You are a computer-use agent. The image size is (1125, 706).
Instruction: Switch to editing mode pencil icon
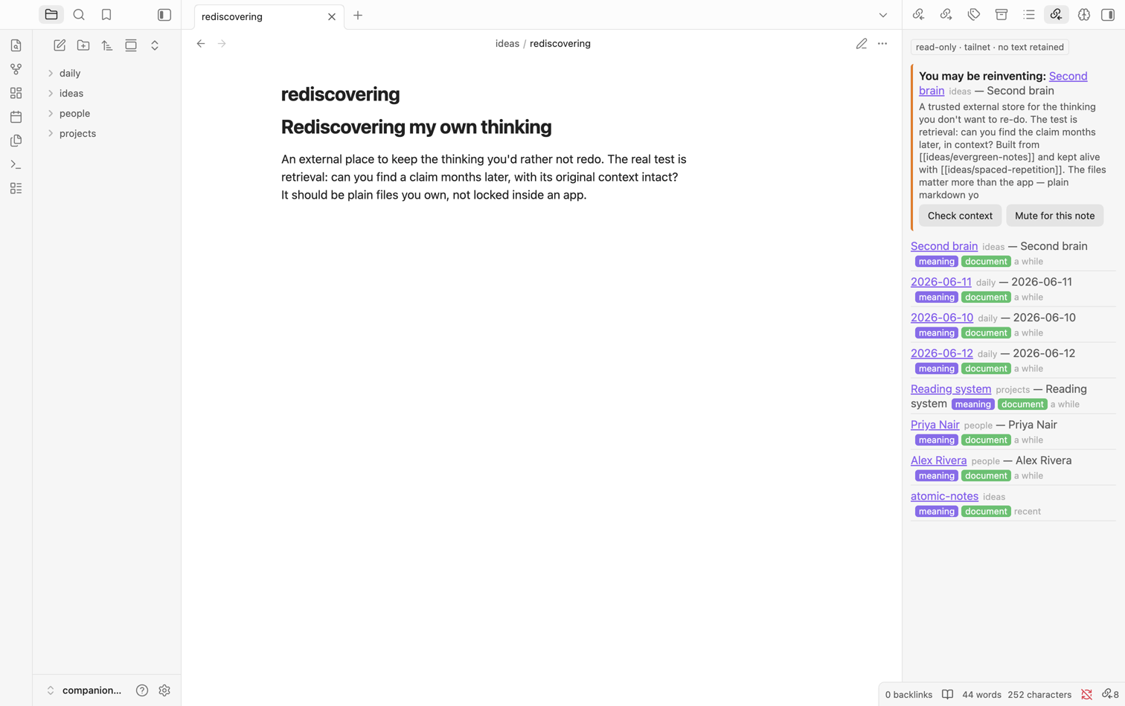(862, 44)
